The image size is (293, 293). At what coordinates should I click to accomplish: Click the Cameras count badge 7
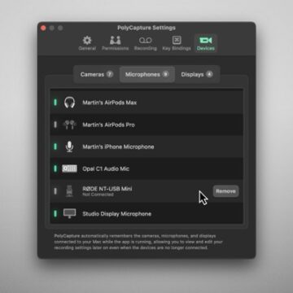click(110, 74)
